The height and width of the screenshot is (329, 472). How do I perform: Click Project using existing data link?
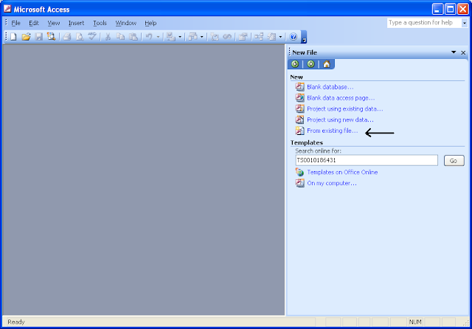(x=345, y=109)
